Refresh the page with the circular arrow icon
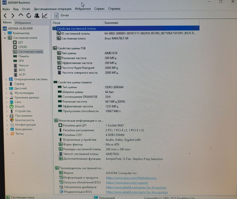This screenshot has height=199, width=237. pyautogui.click(x=29, y=15)
